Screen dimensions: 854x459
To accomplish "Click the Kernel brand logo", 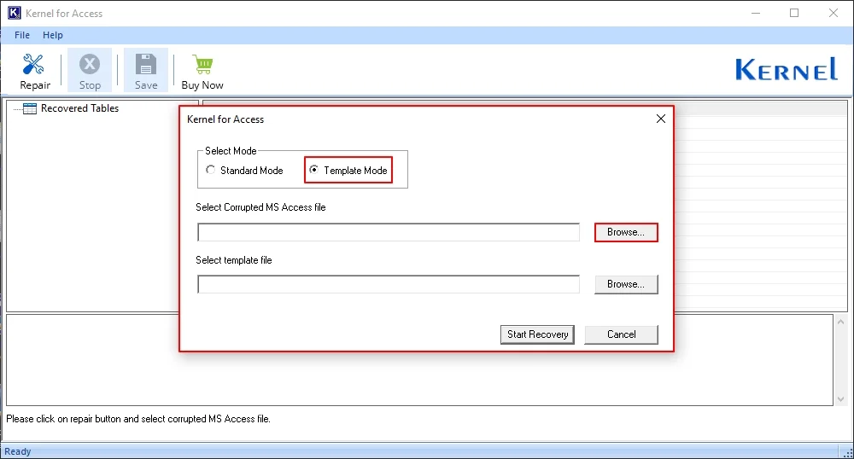I will coord(786,70).
